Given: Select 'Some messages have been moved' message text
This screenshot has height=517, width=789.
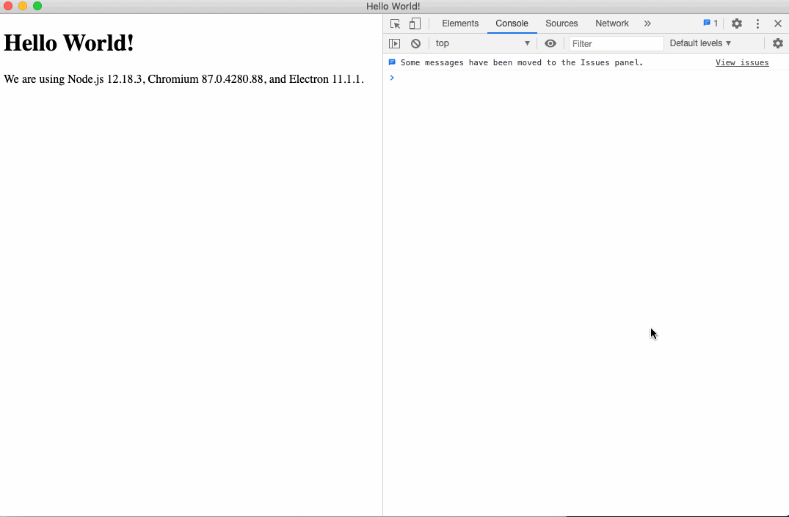Looking at the screenshot, I should 522,63.
